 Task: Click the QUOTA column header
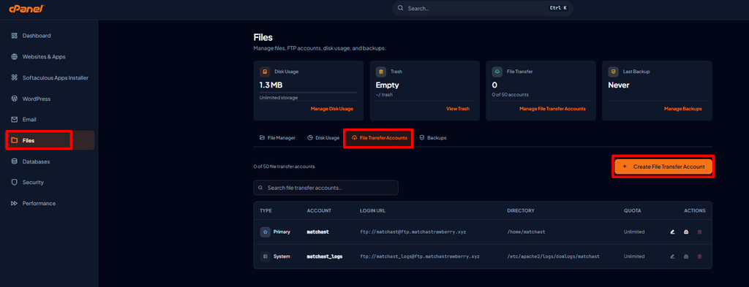633,210
